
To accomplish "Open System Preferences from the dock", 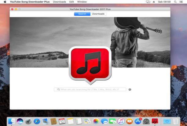I will pyautogui.click(x=146, y=121).
